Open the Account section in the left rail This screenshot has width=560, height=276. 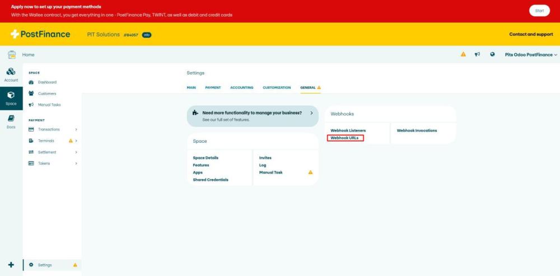[x=11, y=75]
